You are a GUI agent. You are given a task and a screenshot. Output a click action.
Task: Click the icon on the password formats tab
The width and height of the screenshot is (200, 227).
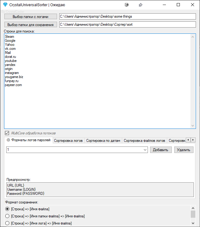click(8, 140)
